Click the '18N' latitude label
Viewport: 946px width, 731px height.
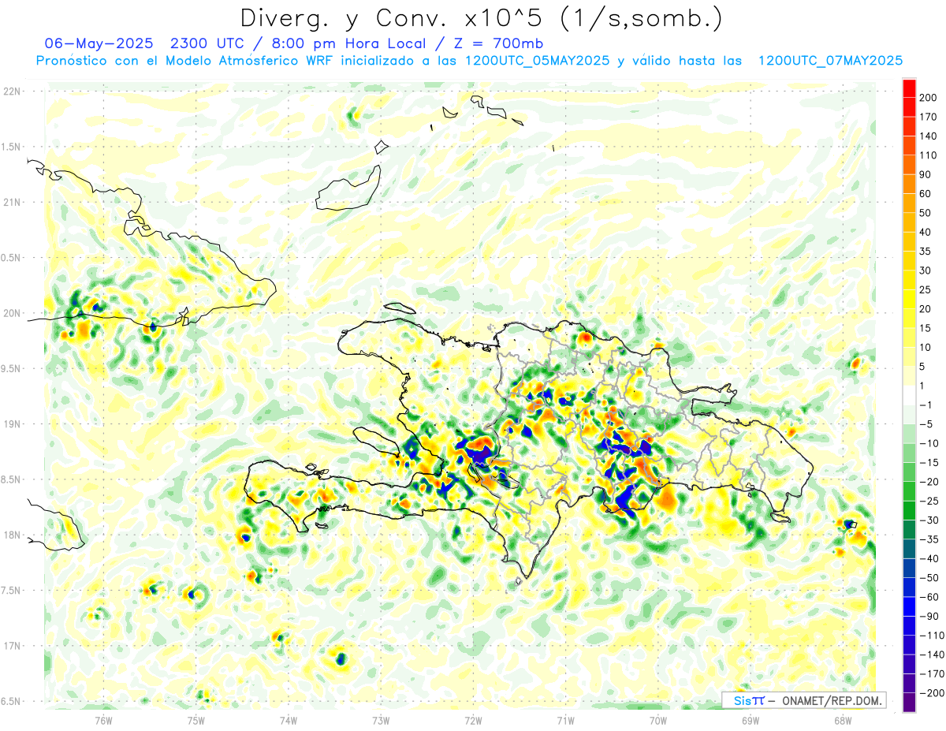pyautogui.click(x=11, y=535)
